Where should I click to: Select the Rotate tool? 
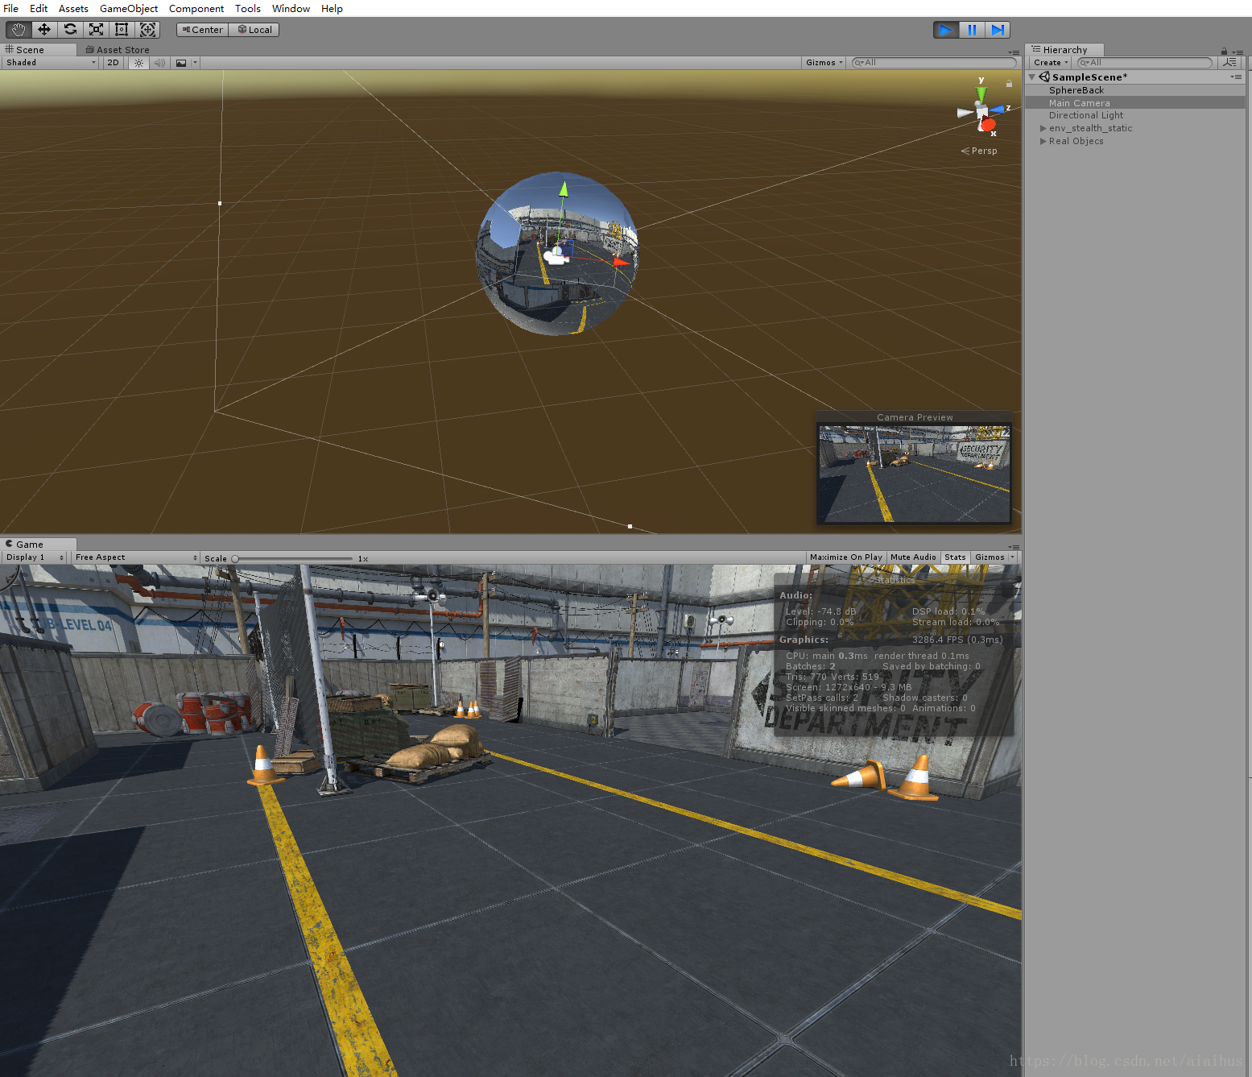(x=70, y=30)
